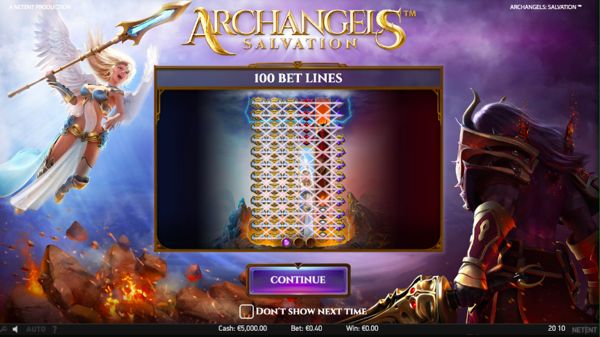Click the Bet €0.40 amount display
The image size is (600, 337).
point(307,328)
